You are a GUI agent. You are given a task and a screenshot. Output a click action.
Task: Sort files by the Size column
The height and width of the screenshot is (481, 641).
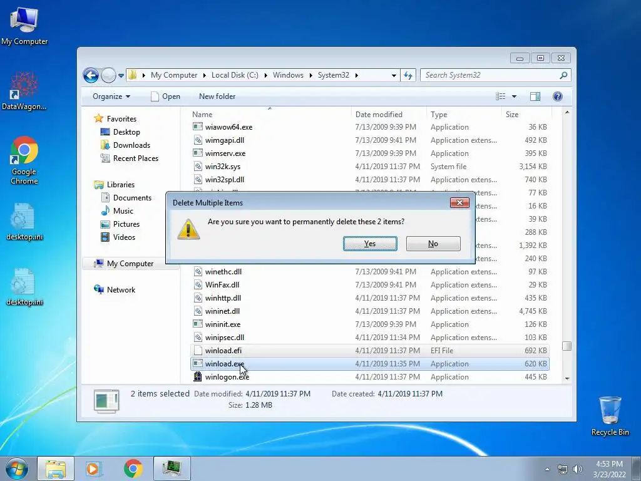[526, 115]
